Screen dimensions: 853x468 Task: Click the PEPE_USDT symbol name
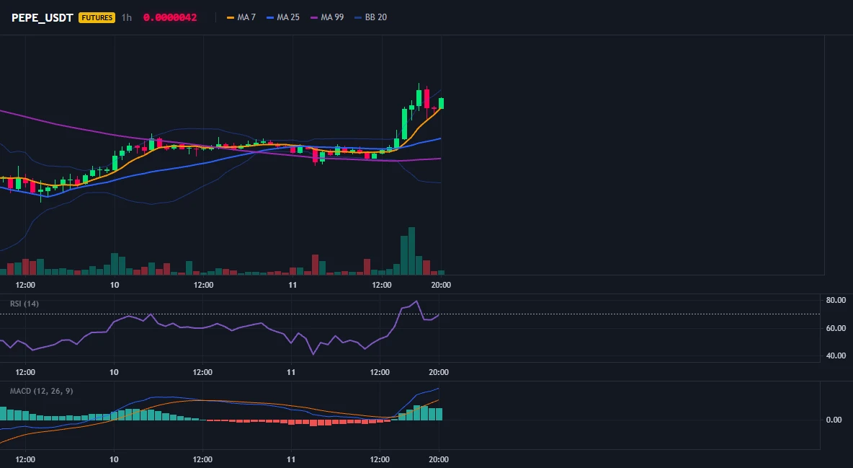pos(43,17)
